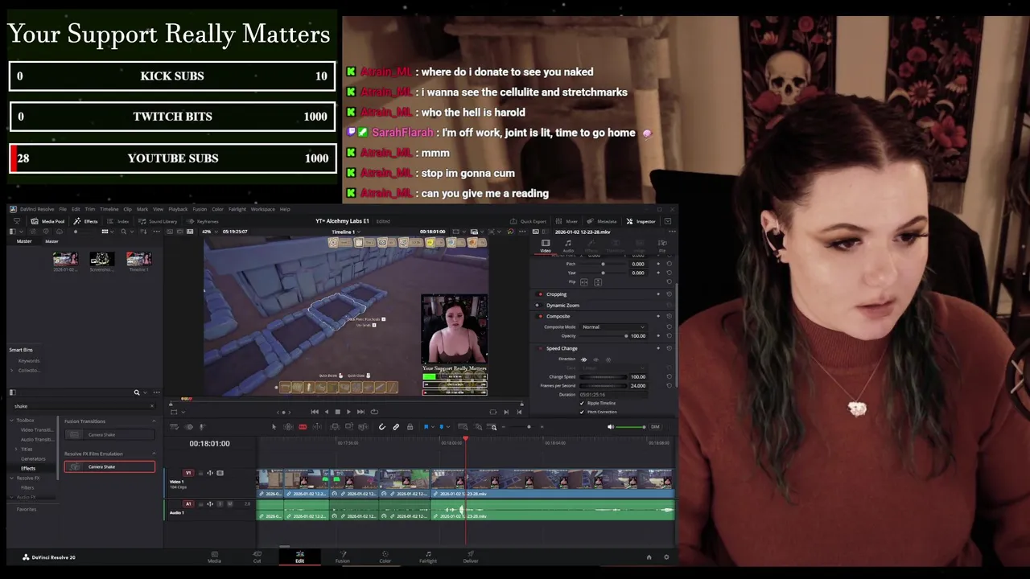This screenshot has height=579, width=1030.
Task: Toggle the Cropping section enable switch
Action: [538, 294]
